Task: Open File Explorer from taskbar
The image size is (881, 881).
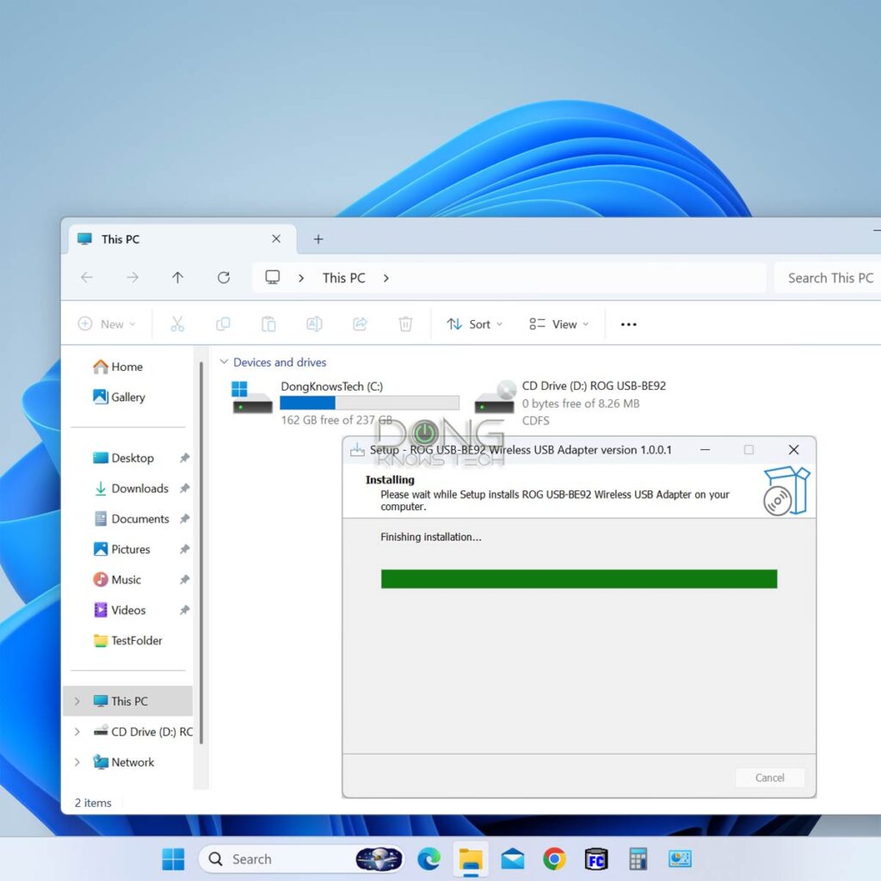Action: point(471,859)
